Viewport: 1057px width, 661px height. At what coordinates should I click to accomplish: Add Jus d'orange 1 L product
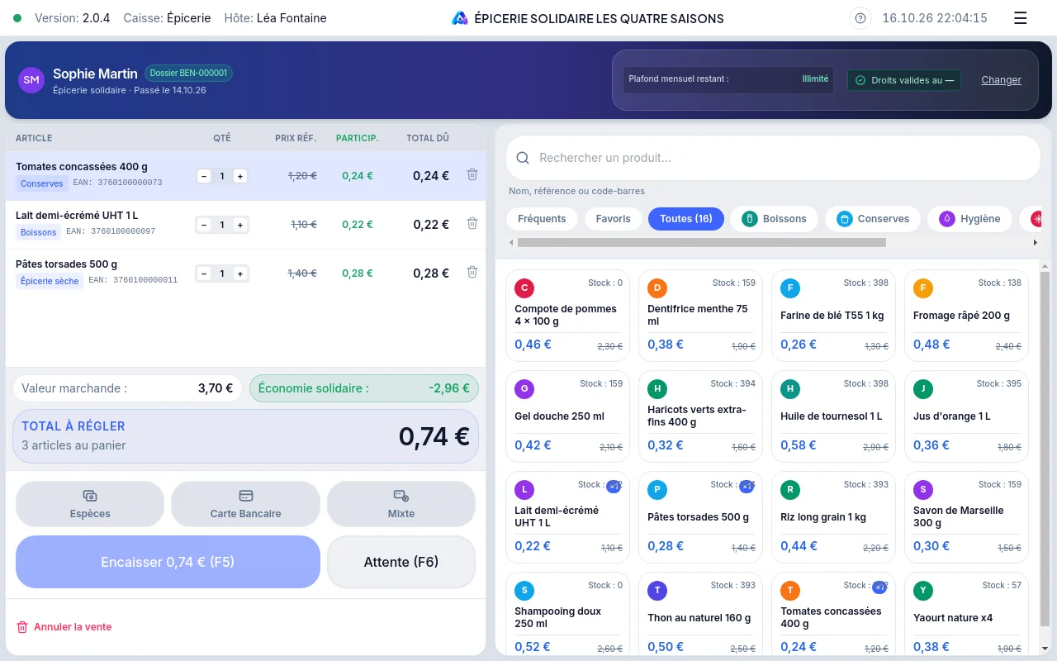coord(967,416)
